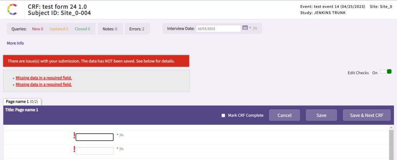Click red exclamation mark on second field
Image resolution: width=397 pixels, height=160 pixels.
pos(74,150)
